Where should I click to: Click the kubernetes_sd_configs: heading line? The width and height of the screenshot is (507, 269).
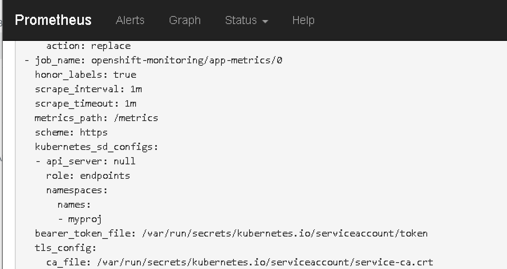96,147
